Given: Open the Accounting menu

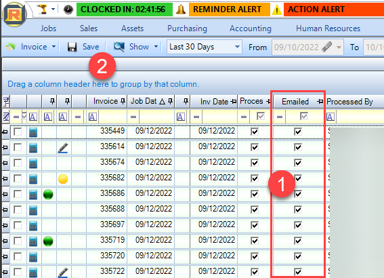Looking at the screenshot, I should click(251, 28).
